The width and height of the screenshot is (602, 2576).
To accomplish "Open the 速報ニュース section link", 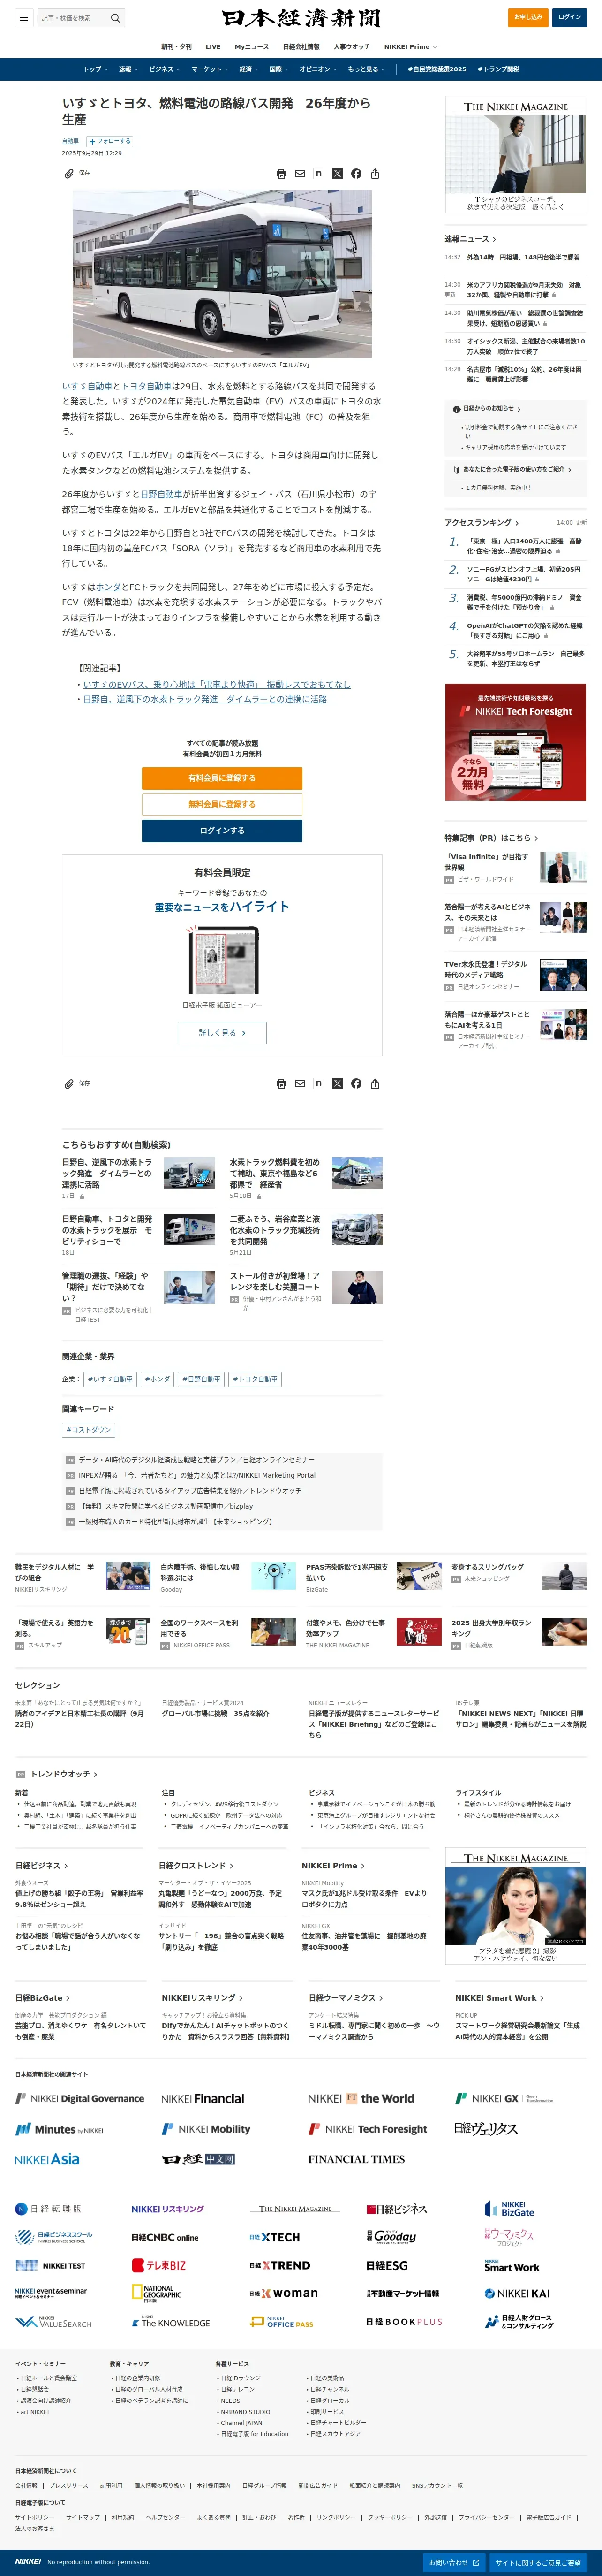I will coord(470,239).
